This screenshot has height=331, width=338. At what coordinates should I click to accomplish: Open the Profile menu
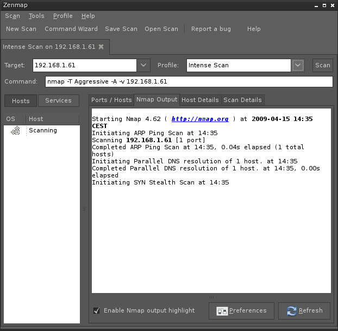62,16
